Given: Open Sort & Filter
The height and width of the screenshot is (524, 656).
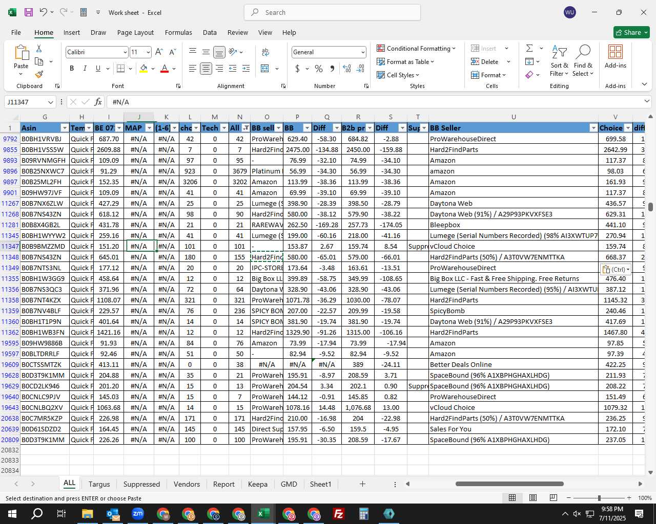Looking at the screenshot, I should point(559,60).
